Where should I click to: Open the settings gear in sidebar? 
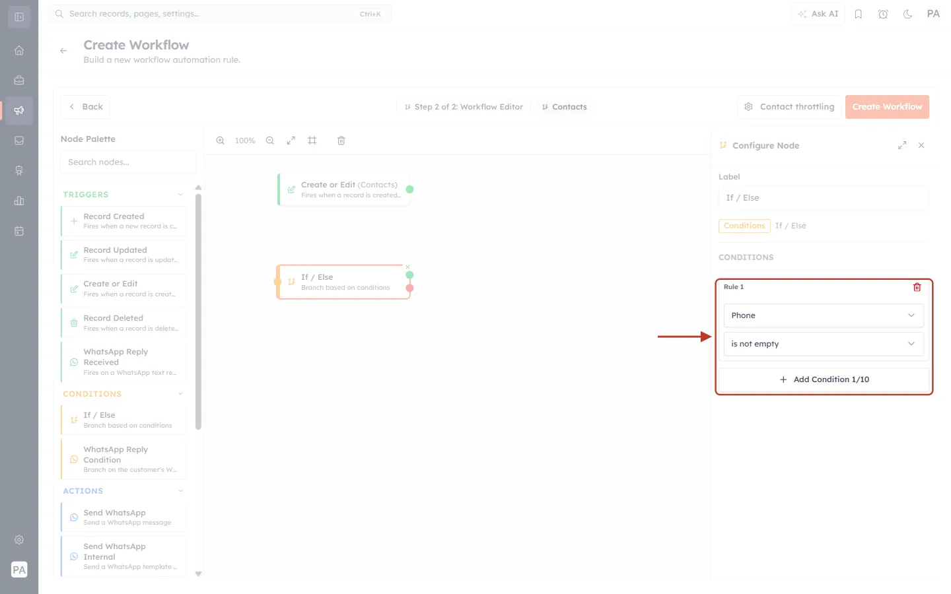[19, 540]
